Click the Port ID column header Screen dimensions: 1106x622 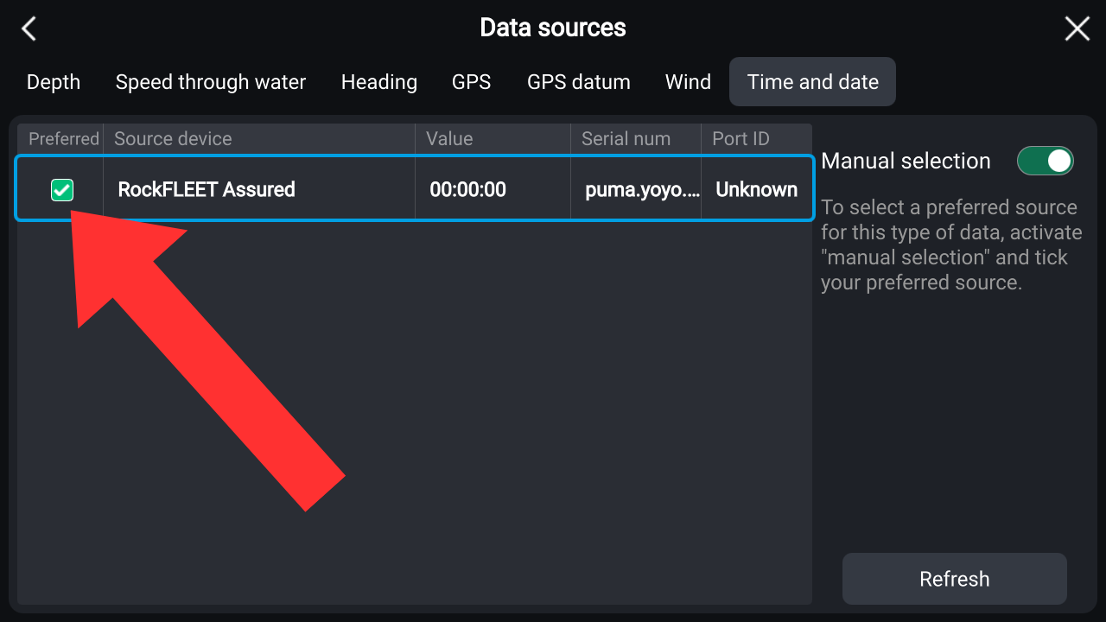point(741,139)
